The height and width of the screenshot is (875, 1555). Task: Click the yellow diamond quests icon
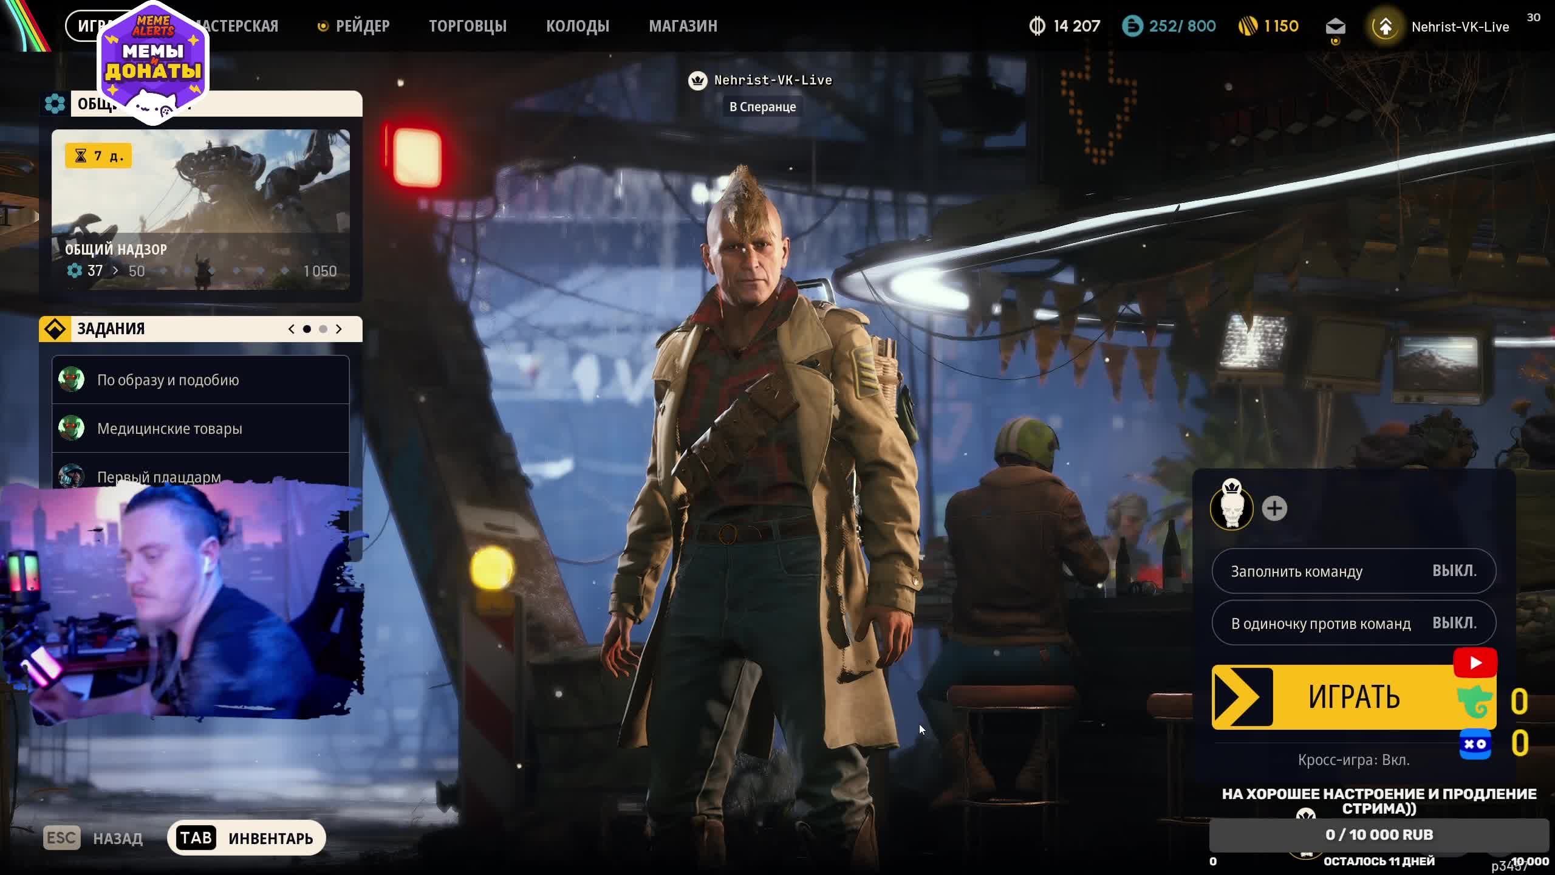click(x=55, y=329)
